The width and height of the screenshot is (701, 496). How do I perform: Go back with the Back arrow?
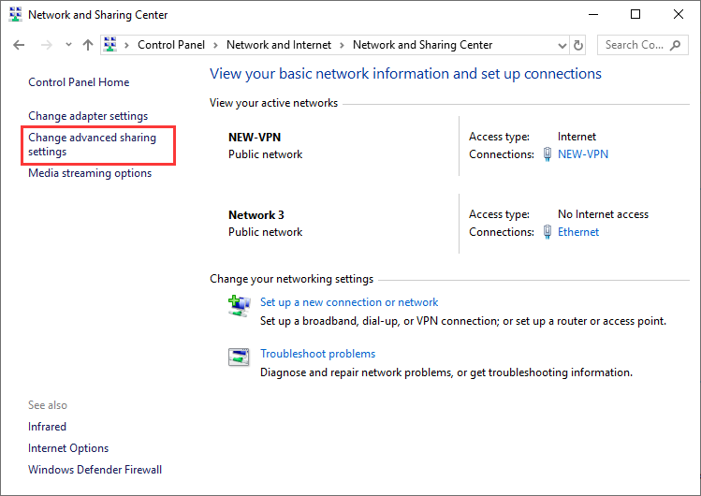tap(19, 45)
